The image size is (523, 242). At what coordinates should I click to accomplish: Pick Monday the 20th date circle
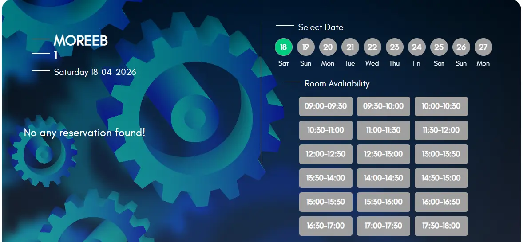tap(328, 47)
